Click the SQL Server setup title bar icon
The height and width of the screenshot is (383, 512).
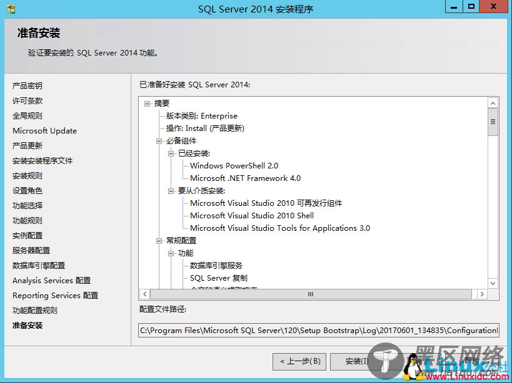[11, 9]
